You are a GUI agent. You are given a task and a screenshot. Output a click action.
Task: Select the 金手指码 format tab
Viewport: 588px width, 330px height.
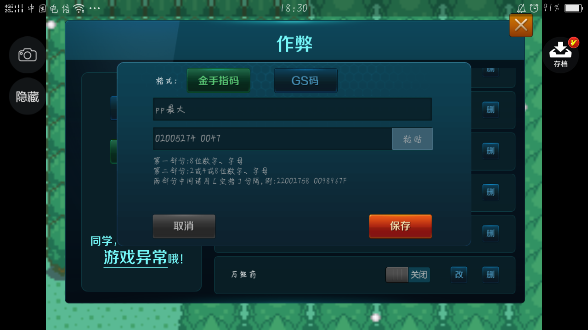coord(219,81)
